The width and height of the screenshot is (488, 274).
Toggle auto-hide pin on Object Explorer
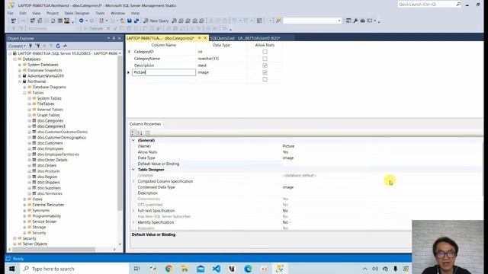tap(114, 38)
